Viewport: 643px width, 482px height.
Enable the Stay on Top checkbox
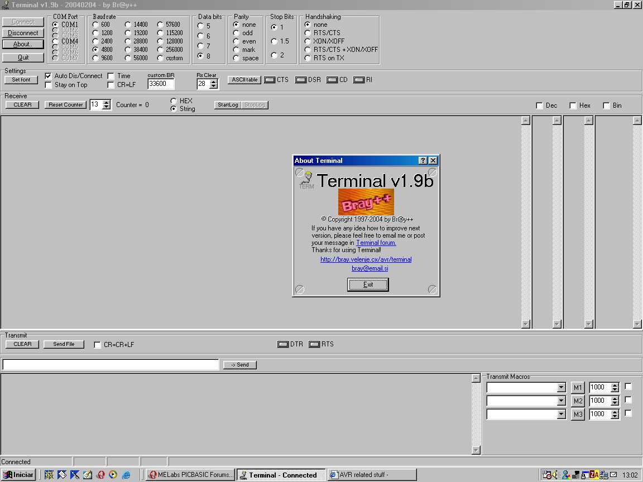(49, 85)
